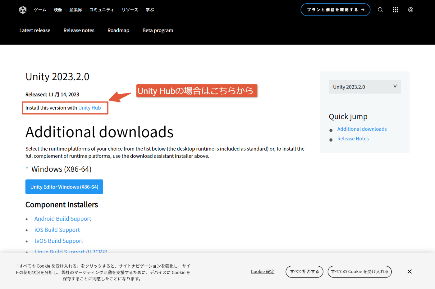Open the search magnifier icon
Screen dimensions: 435x289
point(380,10)
